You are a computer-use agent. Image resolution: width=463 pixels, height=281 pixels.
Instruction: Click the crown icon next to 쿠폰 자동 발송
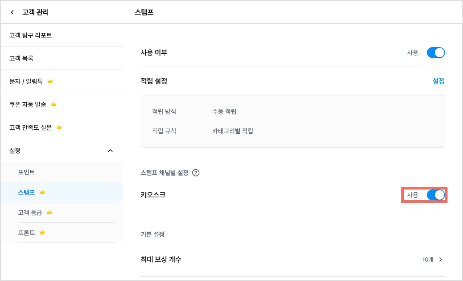tap(54, 104)
